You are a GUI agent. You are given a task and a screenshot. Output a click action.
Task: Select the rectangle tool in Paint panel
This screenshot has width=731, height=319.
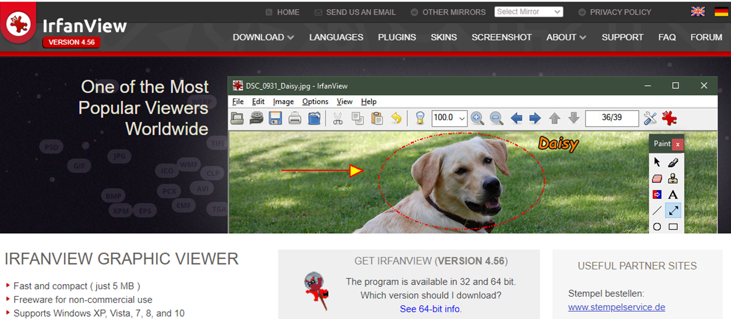click(673, 227)
